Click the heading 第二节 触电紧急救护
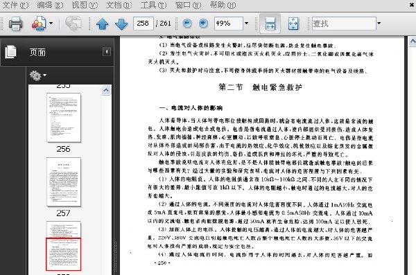 click(260, 87)
